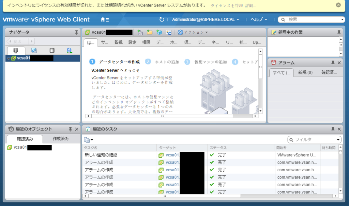The width and height of the screenshot is (349, 206).
Task: Select the 確認済... alarms tab
Action: (329, 72)
